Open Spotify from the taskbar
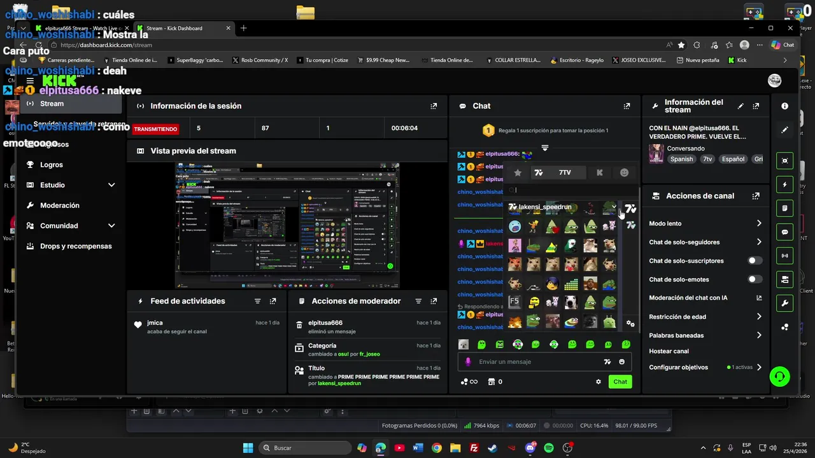Viewport: 815px width, 458px height. [549, 448]
